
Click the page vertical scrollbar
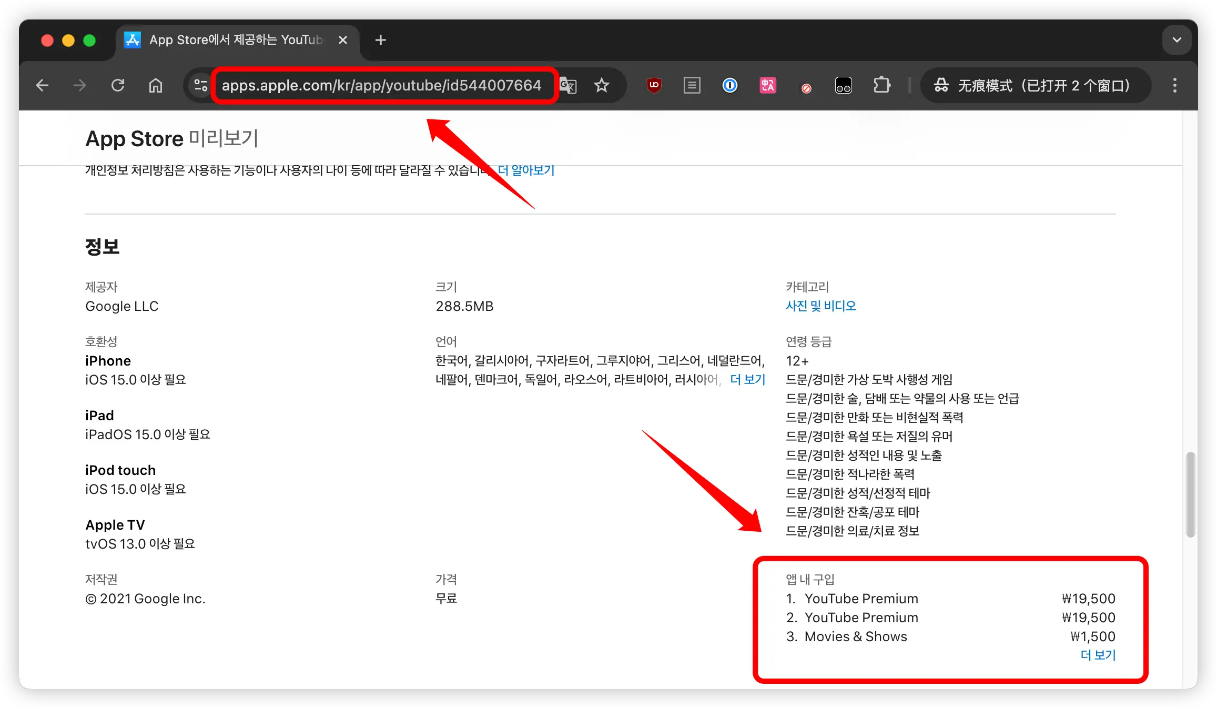click(1191, 494)
